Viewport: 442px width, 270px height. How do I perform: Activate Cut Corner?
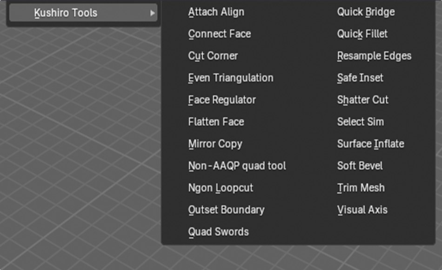(213, 56)
